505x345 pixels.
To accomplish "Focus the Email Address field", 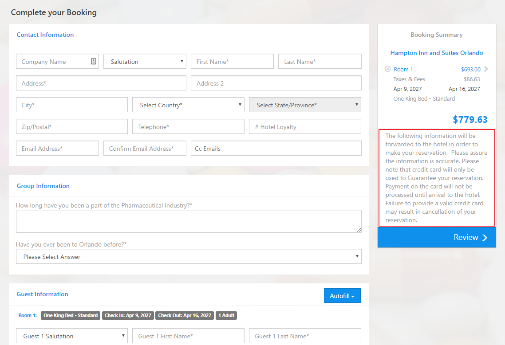I will 57,149.
